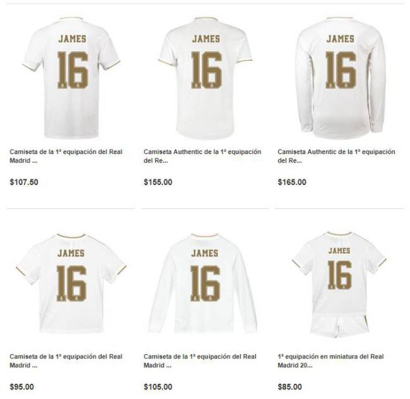This screenshot has width=410, height=399.
Task: Open the $165.00 long-sleeve Authentic jersey image
Action: [340, 78]
